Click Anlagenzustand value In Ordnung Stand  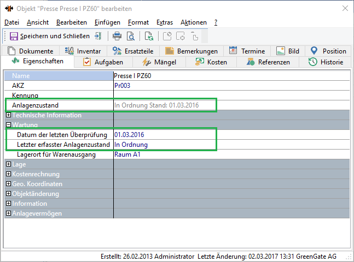tap(156, 105)
